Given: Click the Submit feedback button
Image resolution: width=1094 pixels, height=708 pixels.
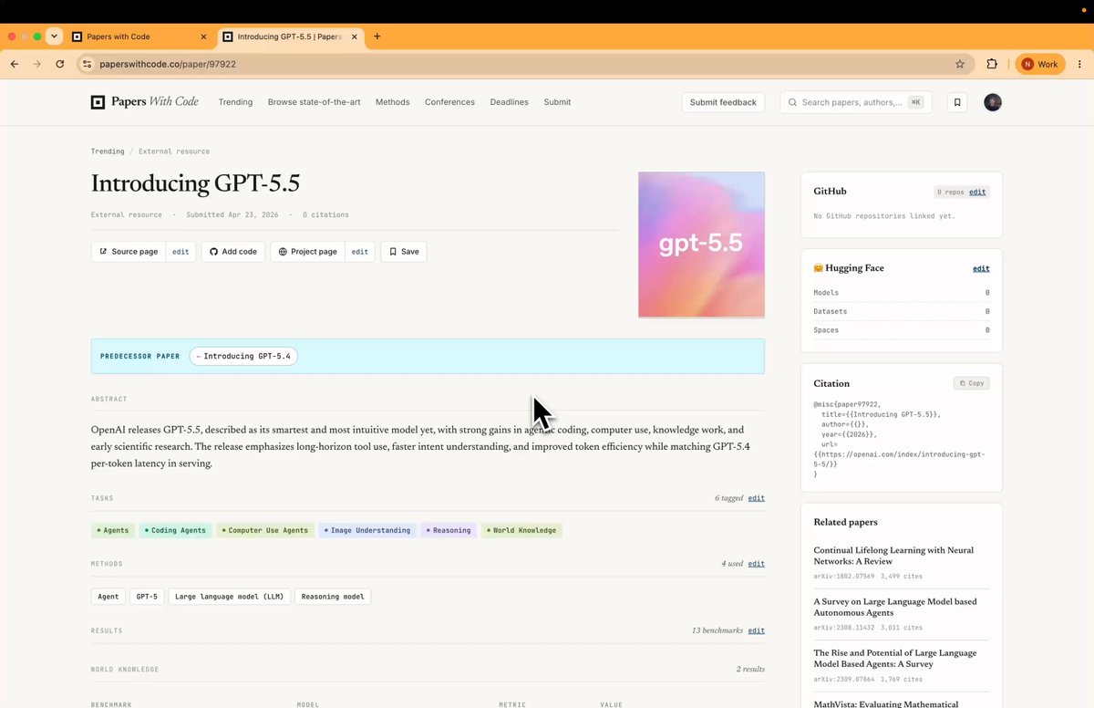Looking at the screenshot, I should pos(723,102).
